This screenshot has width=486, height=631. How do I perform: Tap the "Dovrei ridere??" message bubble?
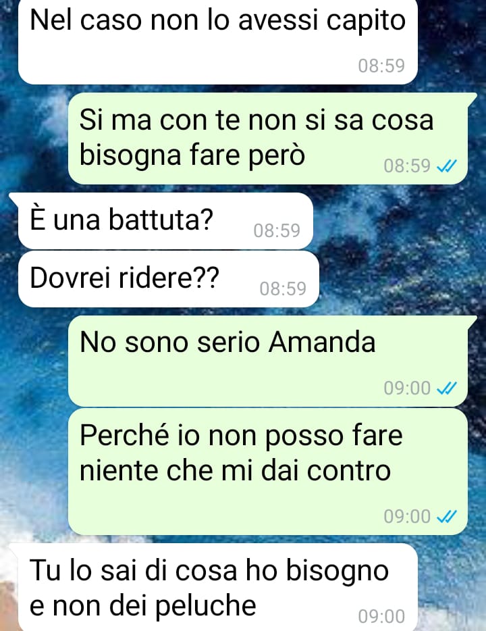tap(169, 279)
